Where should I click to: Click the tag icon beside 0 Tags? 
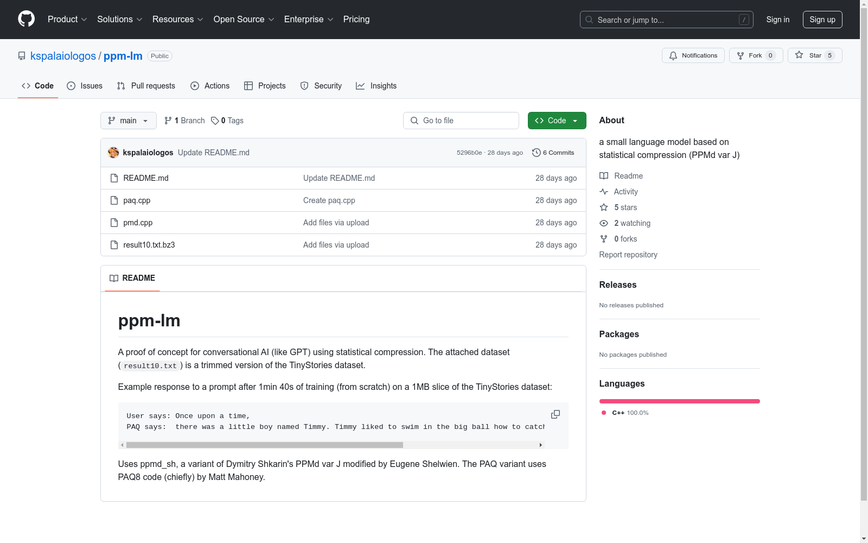point(215,121)
